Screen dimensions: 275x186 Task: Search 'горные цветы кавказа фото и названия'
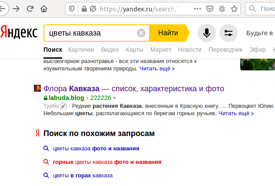[x=107, y=162]
